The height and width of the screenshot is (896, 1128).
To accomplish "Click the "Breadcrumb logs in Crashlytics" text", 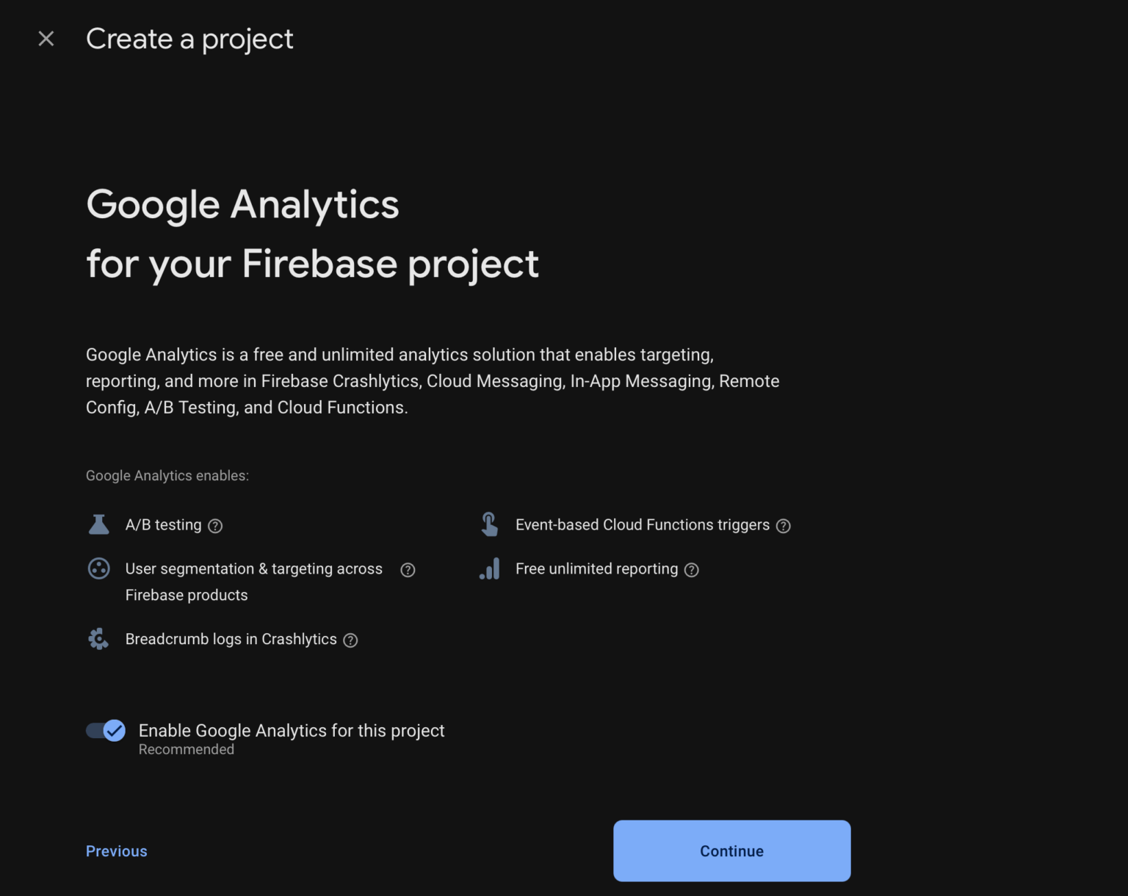I will pyautogui.click(x=231, y=639).
